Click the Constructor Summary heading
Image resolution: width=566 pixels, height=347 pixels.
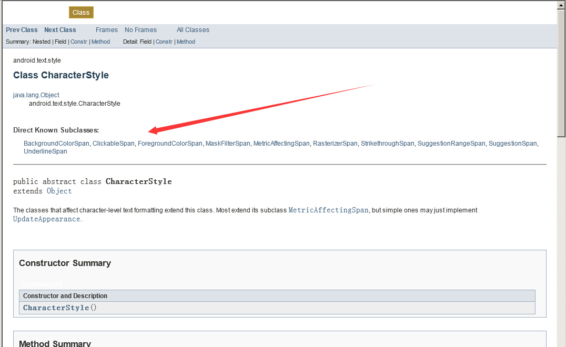pos(65,263)
